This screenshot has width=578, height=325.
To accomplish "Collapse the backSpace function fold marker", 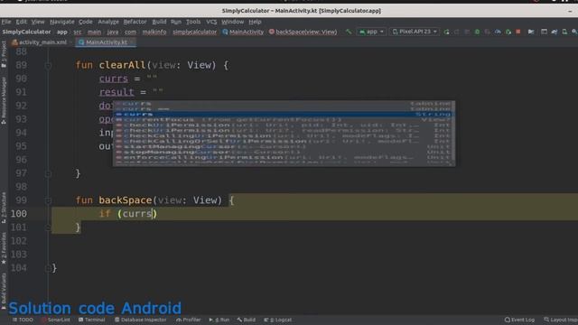I will [x=48, y=200].
